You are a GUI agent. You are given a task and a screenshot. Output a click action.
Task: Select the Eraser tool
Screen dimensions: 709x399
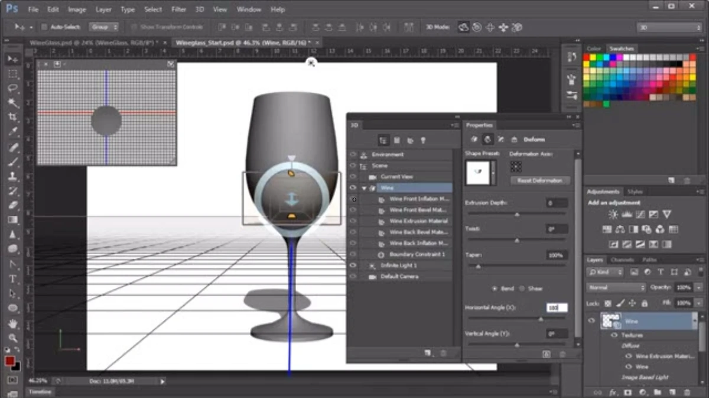tap(12, 205)
